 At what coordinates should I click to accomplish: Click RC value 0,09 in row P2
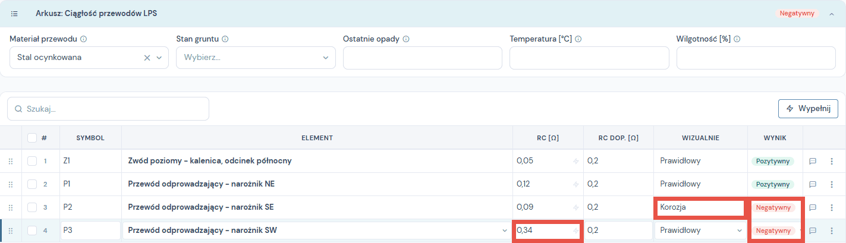(524, 207)
